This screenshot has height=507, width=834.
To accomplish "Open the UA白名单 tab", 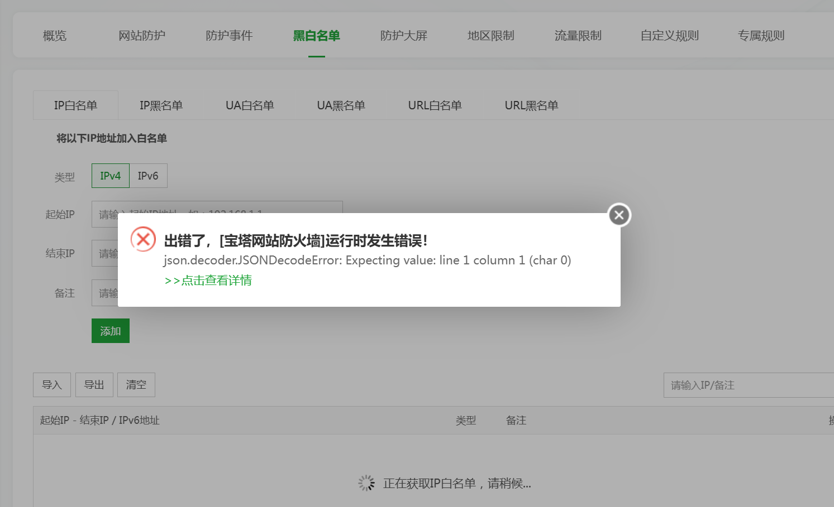I will click(250, 105).
